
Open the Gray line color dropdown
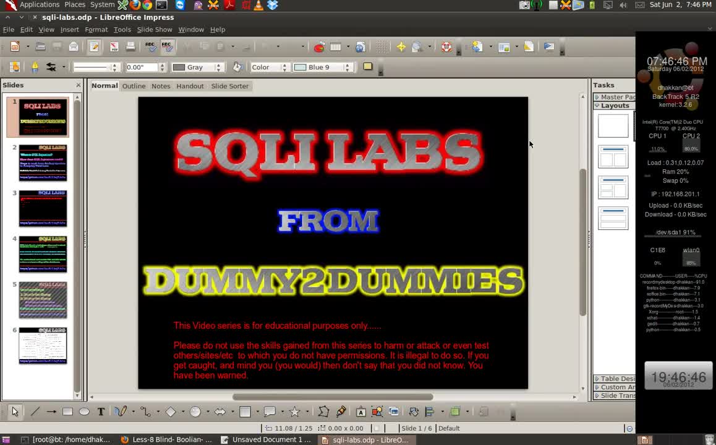click(x=218, y=67)
